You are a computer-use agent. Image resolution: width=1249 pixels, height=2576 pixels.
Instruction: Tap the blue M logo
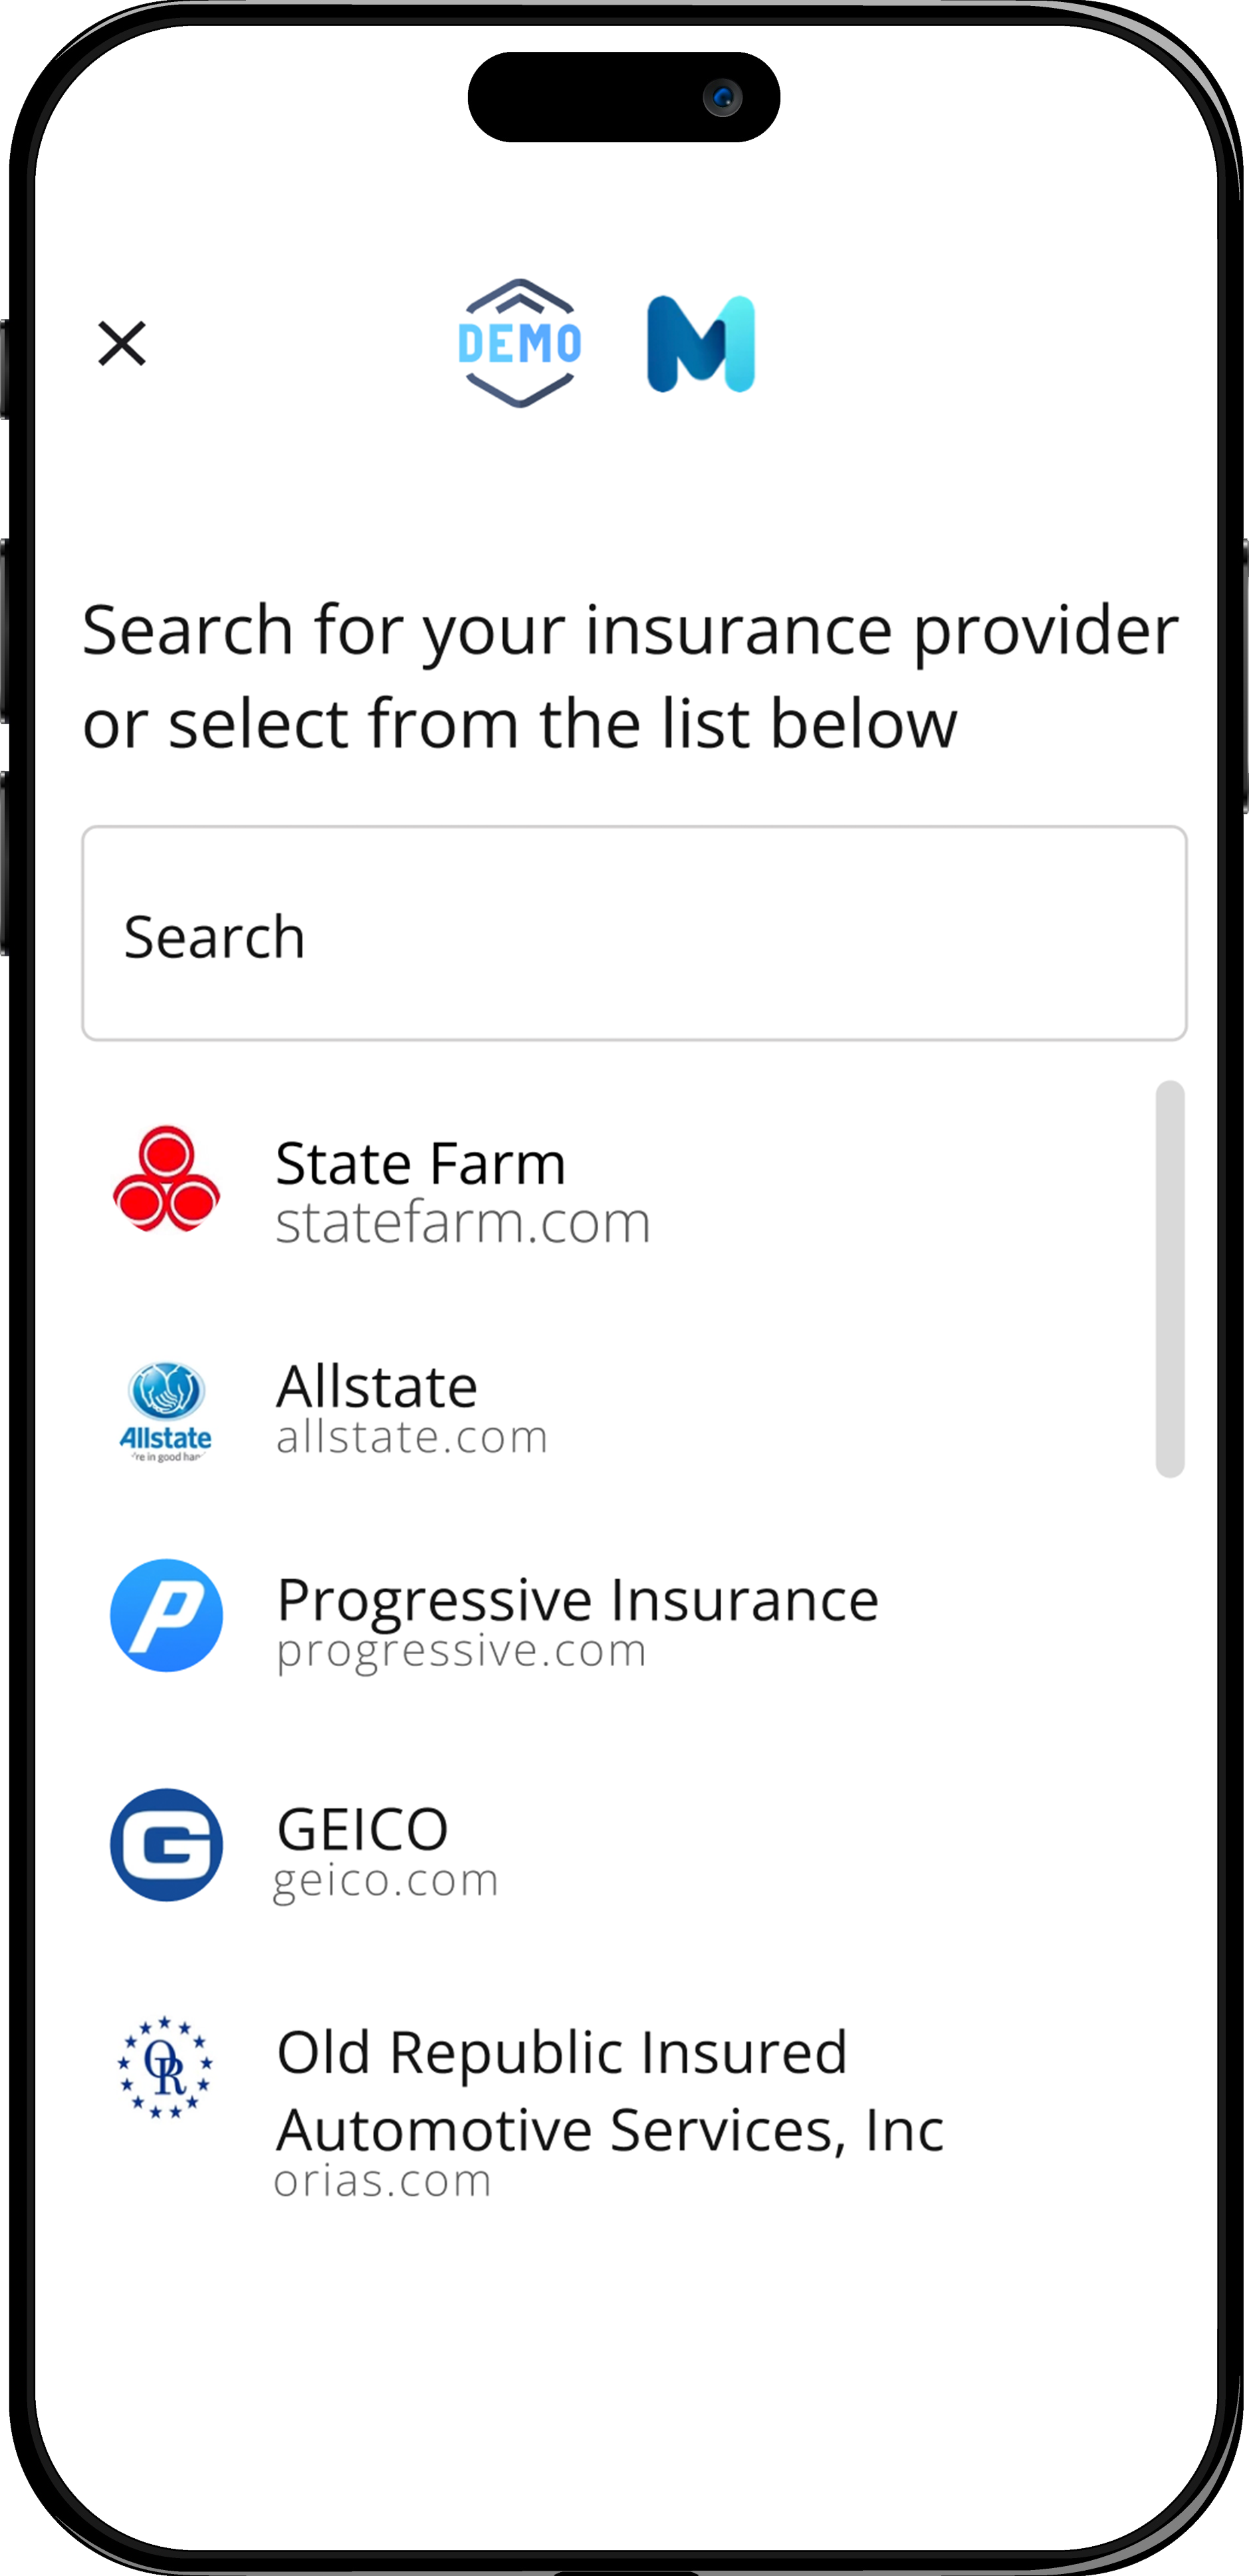click(701, 343)
